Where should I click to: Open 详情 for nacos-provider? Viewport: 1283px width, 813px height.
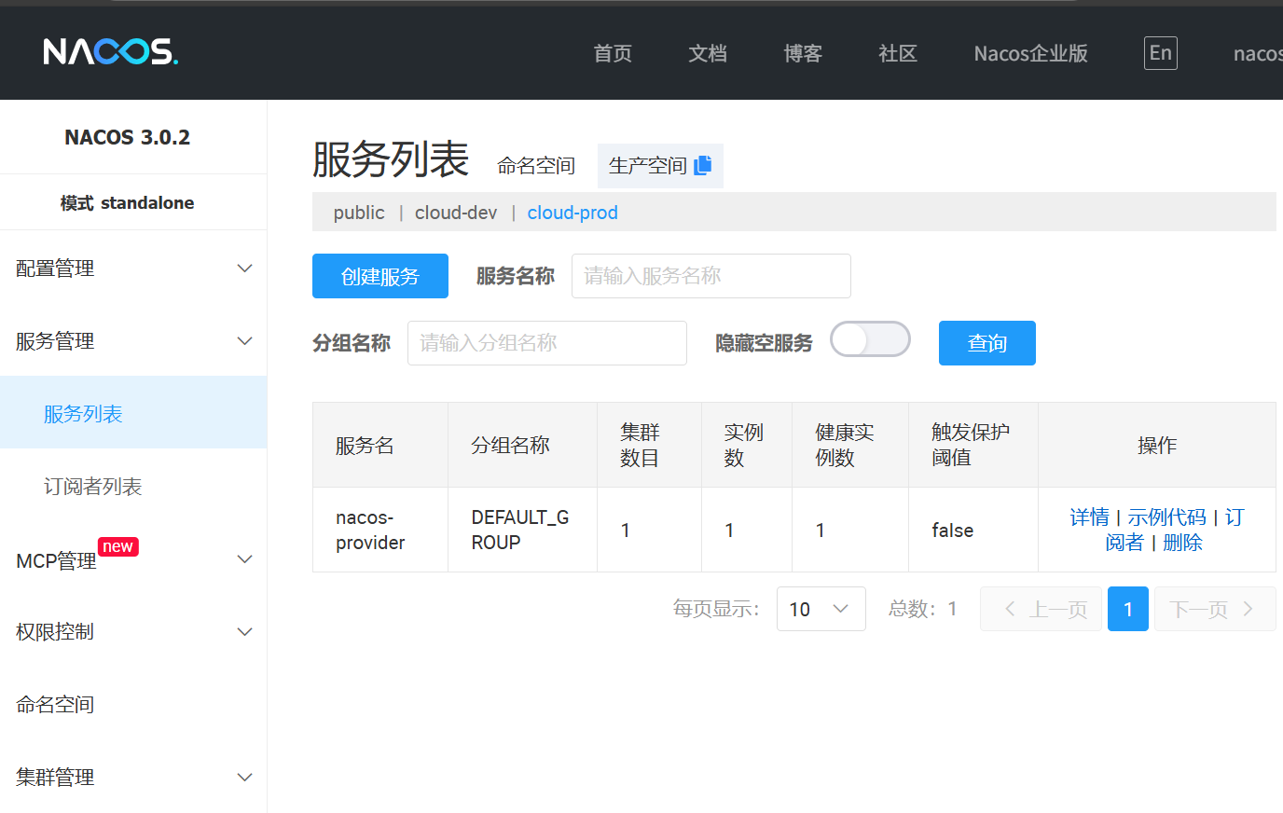(x=1089, y=517)
